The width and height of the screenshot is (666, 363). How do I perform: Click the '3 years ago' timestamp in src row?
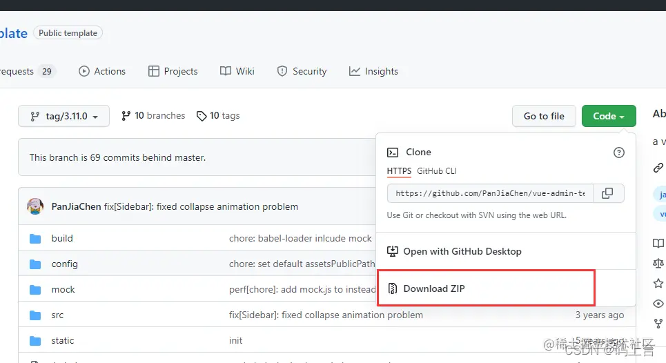click(600, 315)
